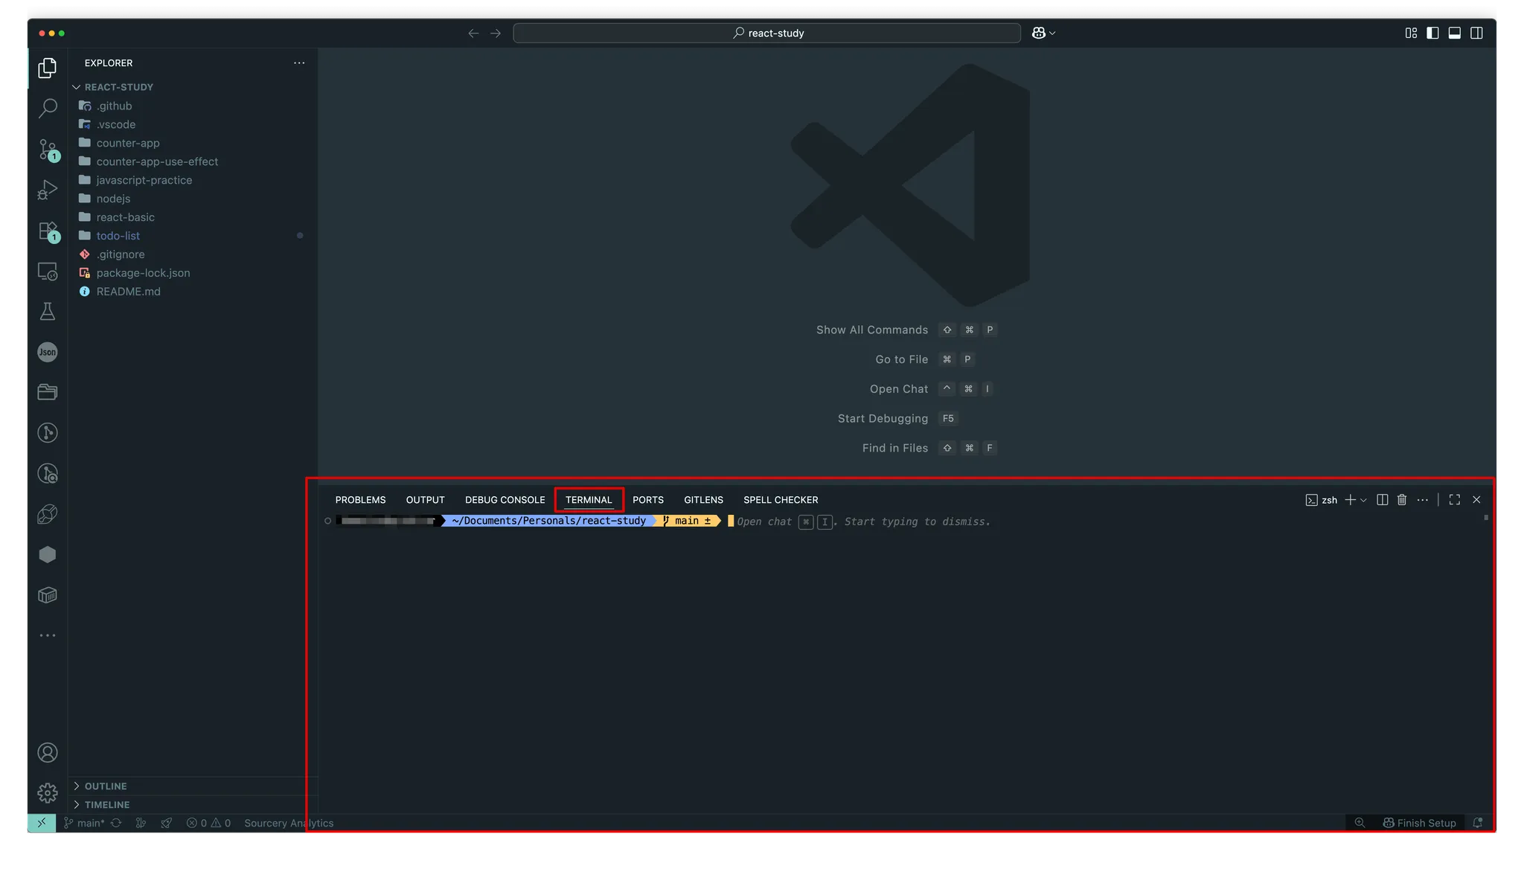Open notifications bell in status bar
Viewport: 1524px width, 869px height.
(1478, 823)
